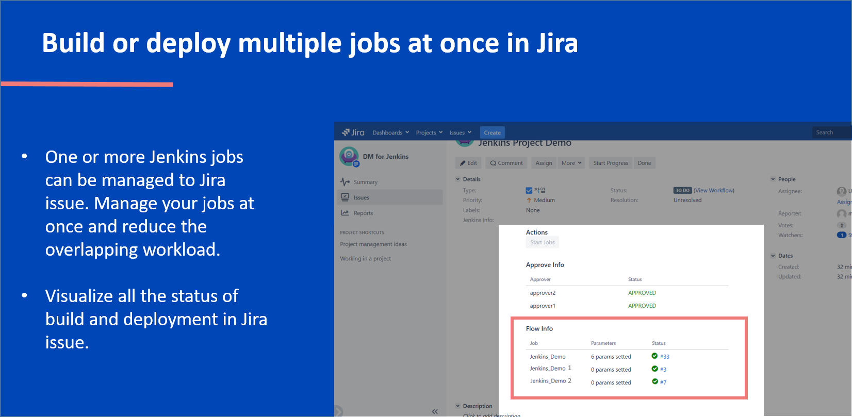Screen dimensions: 852x417
Task: Click the Summary pulse icon
Action: 345,182
